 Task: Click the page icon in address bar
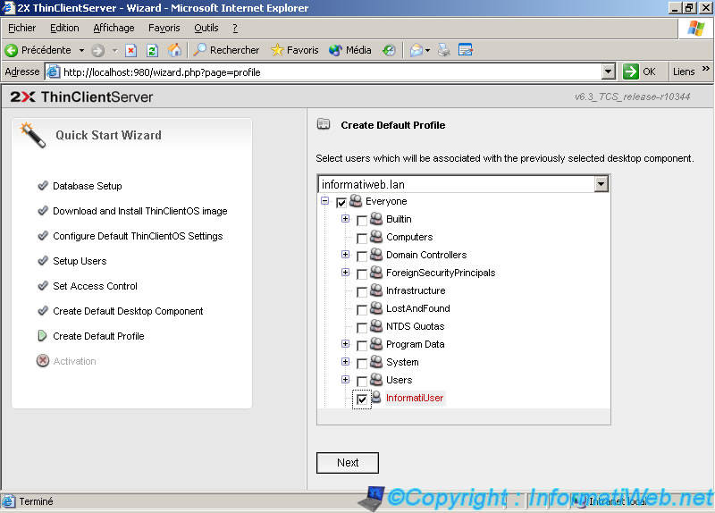point(54,71)
